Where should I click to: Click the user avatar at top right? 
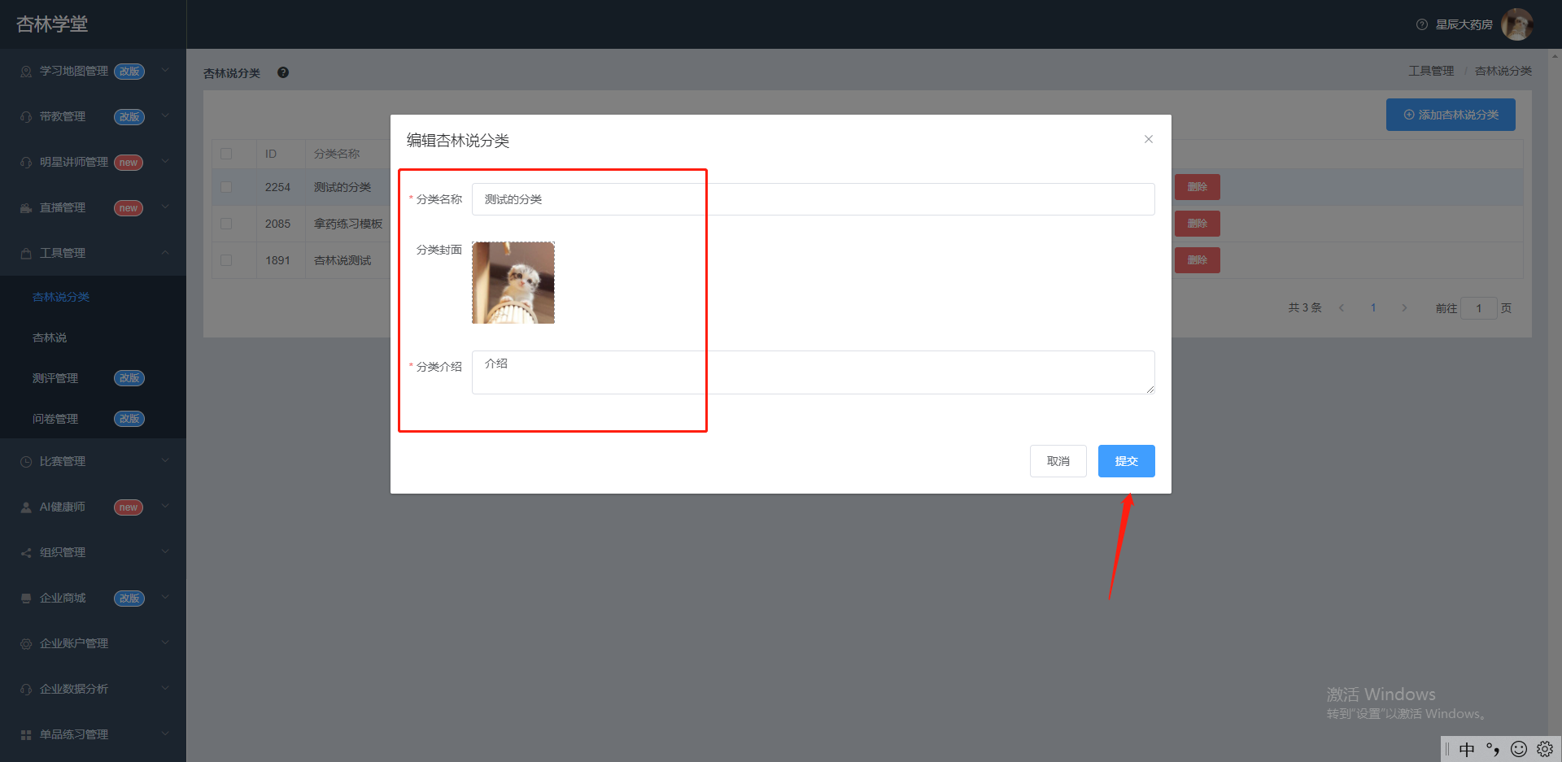(x=1516, y=24)
